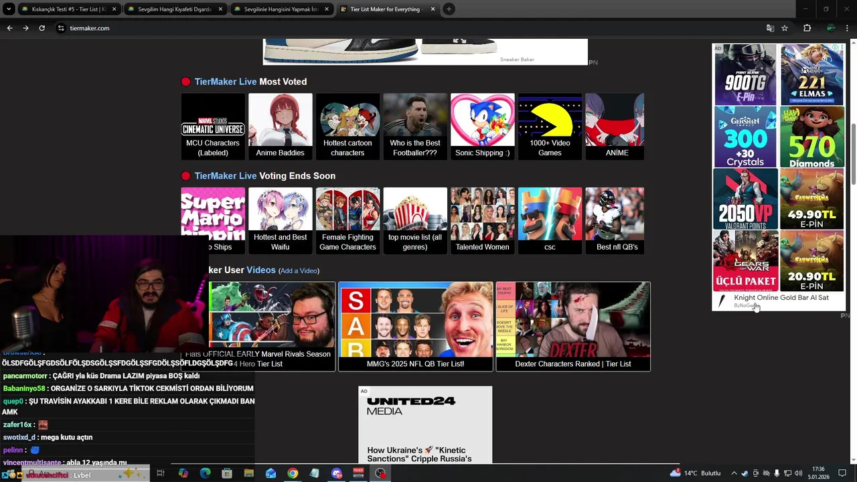Image resolution: width=857 pixels, height=482 pixels.
Task: Play MMG's 2025 NFL QB Tier List video
Action: (x=415, y=326)
